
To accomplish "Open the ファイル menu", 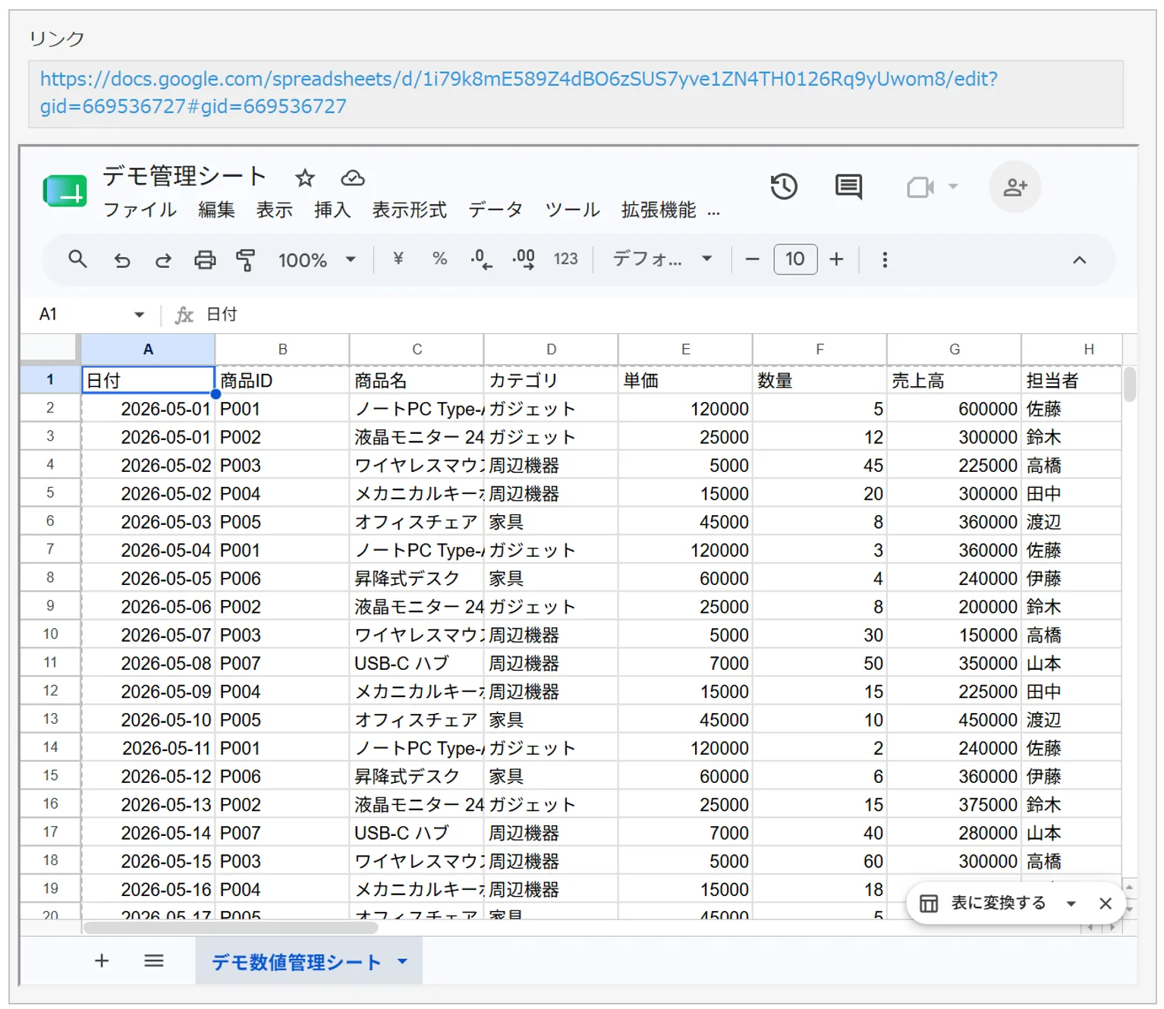I will (x=140, y=210).
